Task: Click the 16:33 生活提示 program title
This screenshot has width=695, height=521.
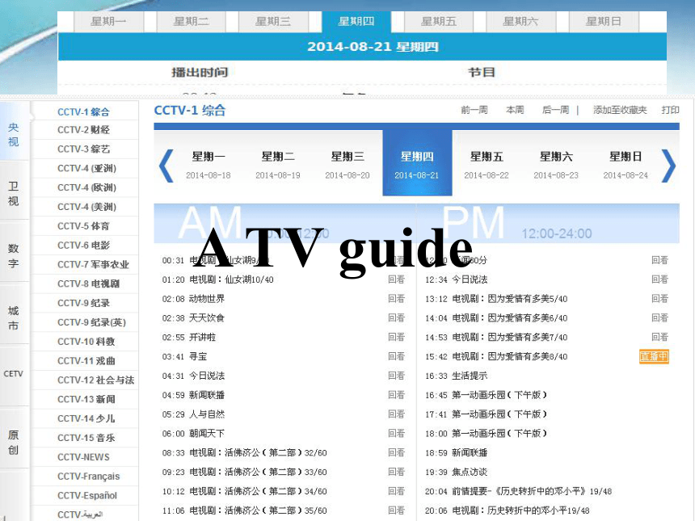Action: click(x=470, y=376)
